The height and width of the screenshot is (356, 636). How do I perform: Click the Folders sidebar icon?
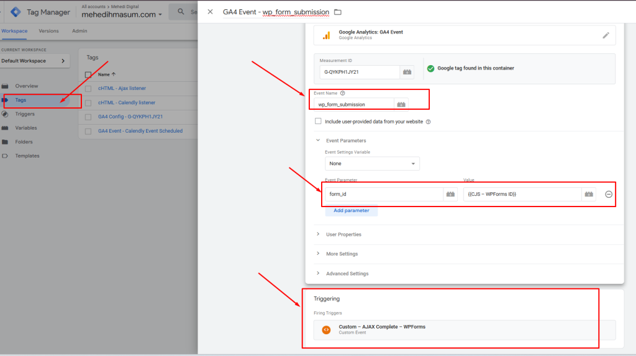tap(5, 142)
